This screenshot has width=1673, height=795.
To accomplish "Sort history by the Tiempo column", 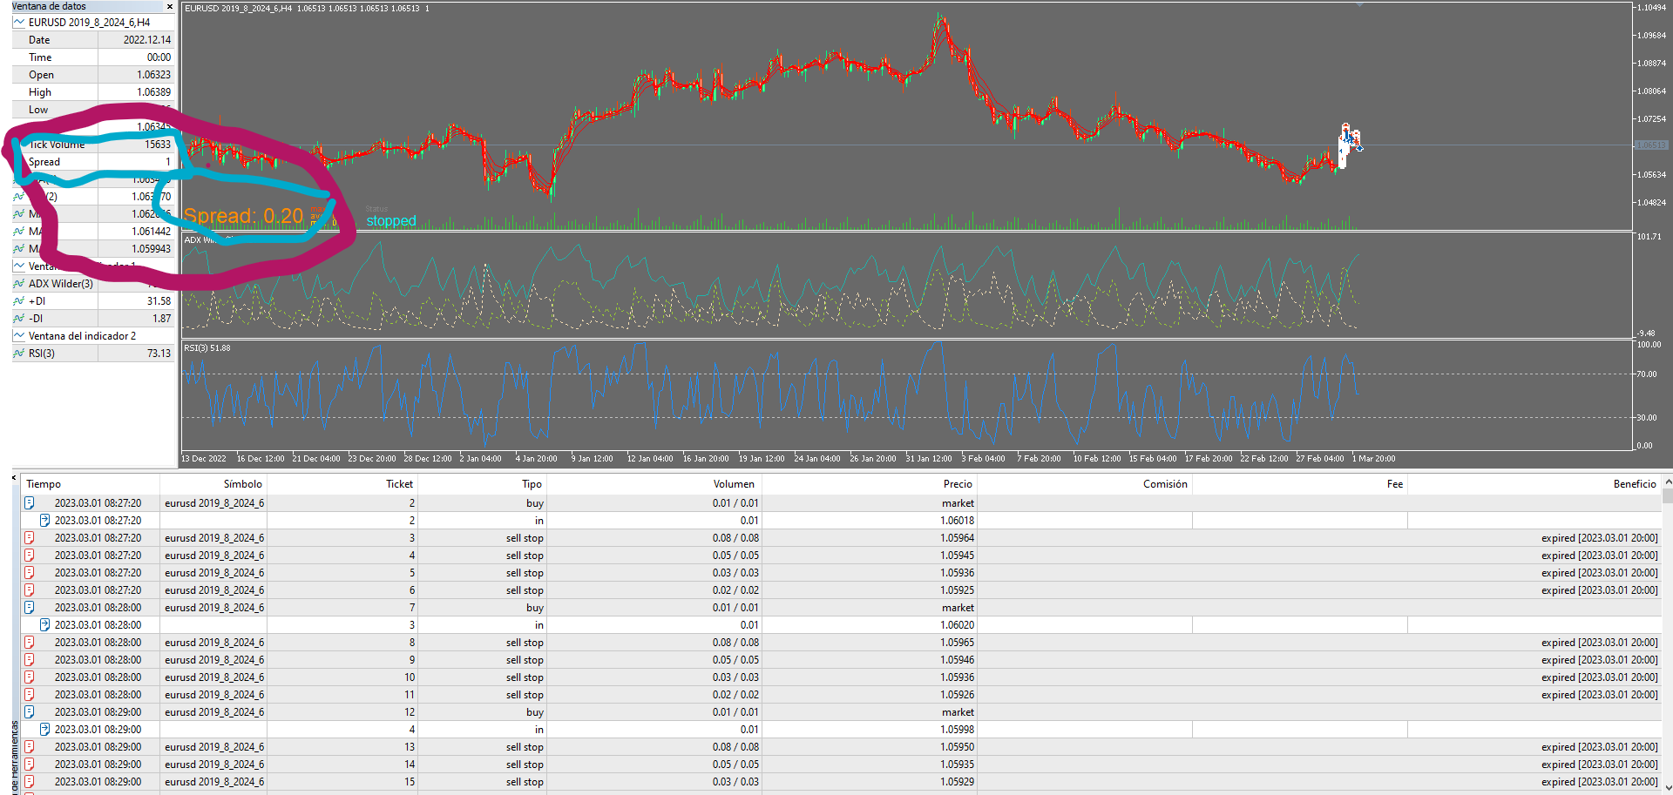I will pos(44,484).
